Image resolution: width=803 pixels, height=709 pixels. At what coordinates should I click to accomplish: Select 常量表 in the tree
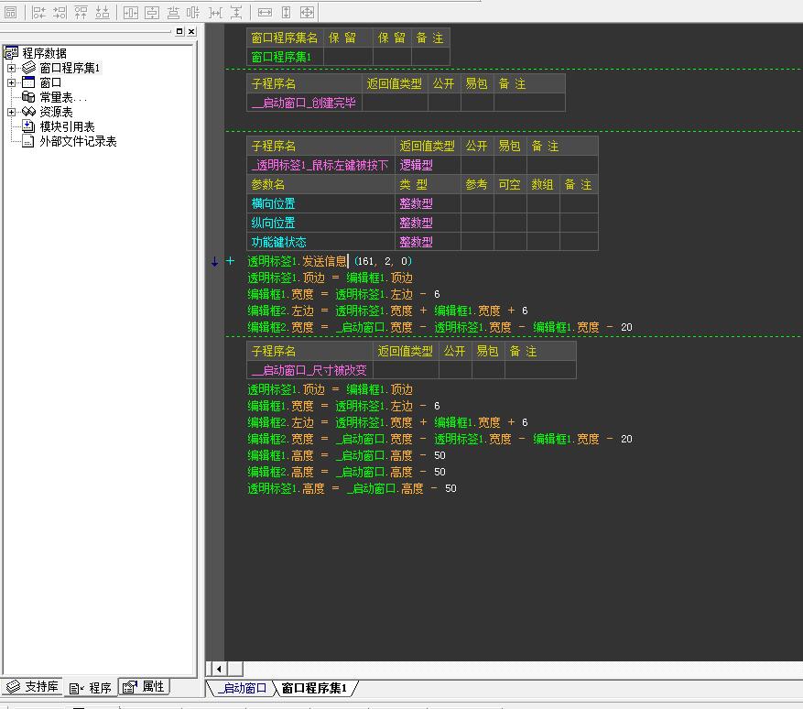tap(63, 97)
